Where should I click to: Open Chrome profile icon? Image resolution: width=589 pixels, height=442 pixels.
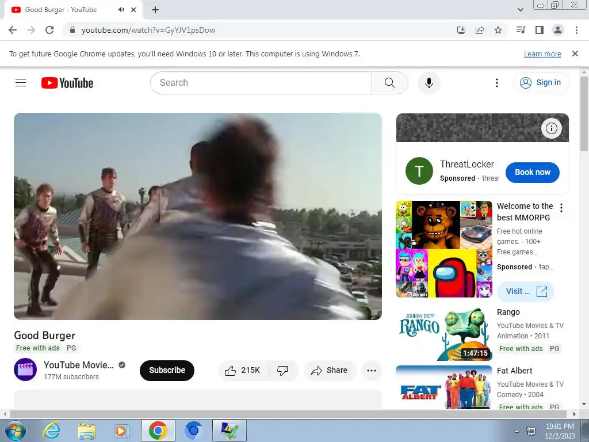tap(558, 30)
